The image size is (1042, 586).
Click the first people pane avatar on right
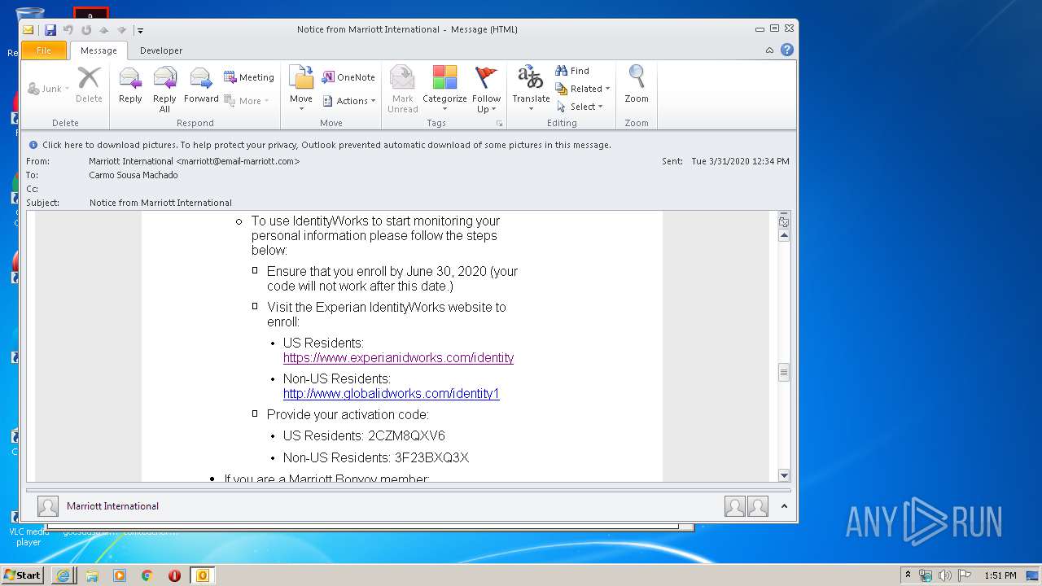pyautogui.click(x=735, y=506)
